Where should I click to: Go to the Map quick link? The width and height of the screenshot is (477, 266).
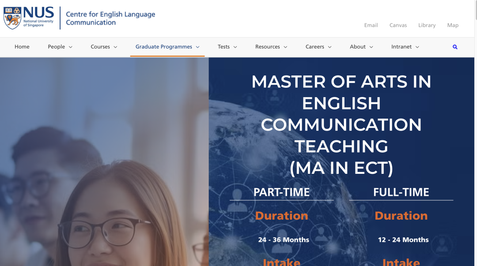point(453,25)
